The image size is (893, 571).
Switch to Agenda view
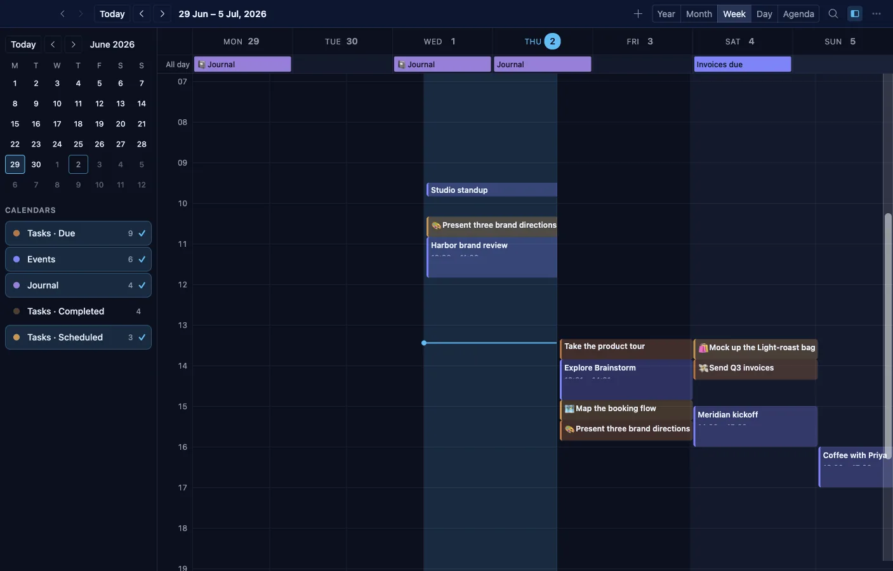point(798,14)
